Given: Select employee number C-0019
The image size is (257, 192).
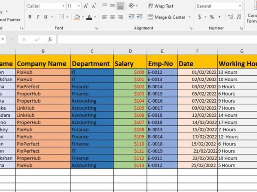Looking at the screenshot, I should point(162,151).
